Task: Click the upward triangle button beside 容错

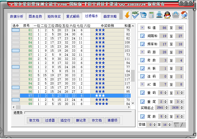Action: tap(183, 125)
